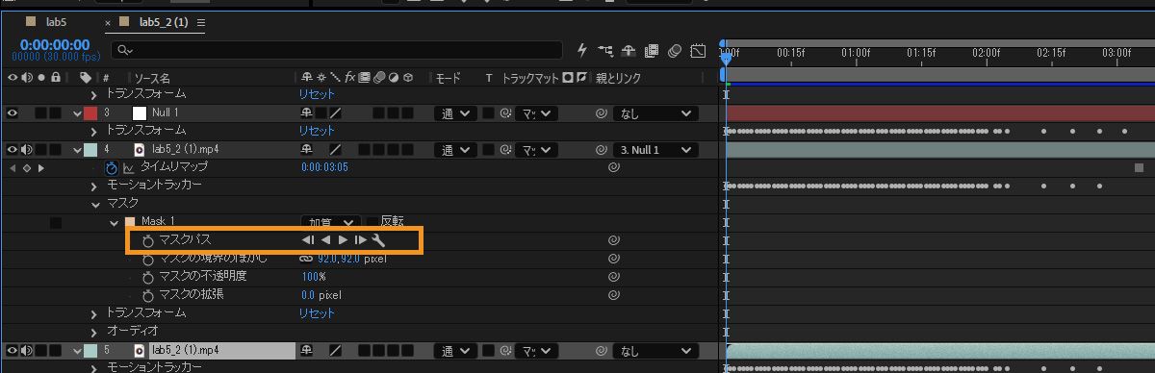Click the mask feather constrain link icon
Viewport: 1155px width, 373px height.
coord(307,259)
